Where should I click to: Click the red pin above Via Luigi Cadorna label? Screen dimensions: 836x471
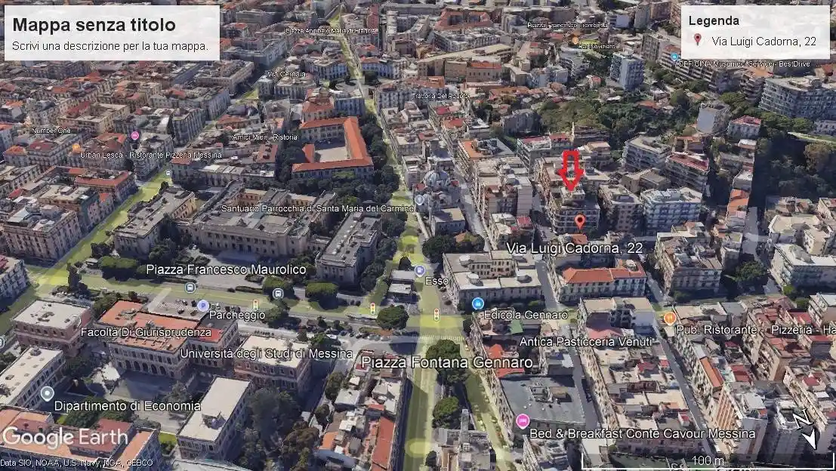click(579, 221)
